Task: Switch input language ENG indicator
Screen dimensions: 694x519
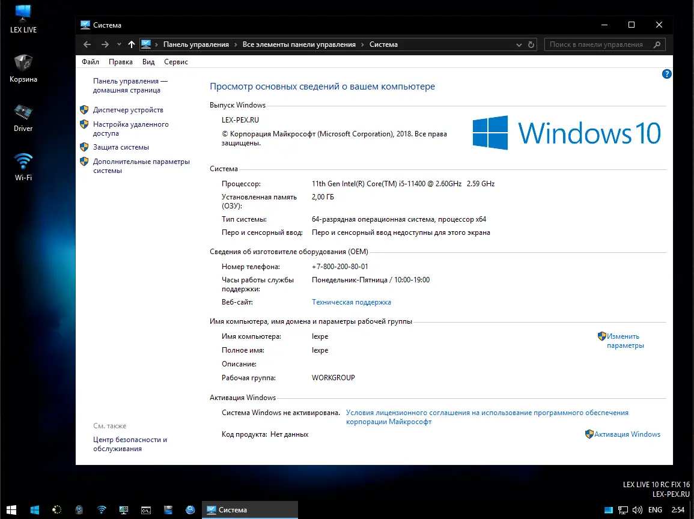Action: tap(655, 510)
